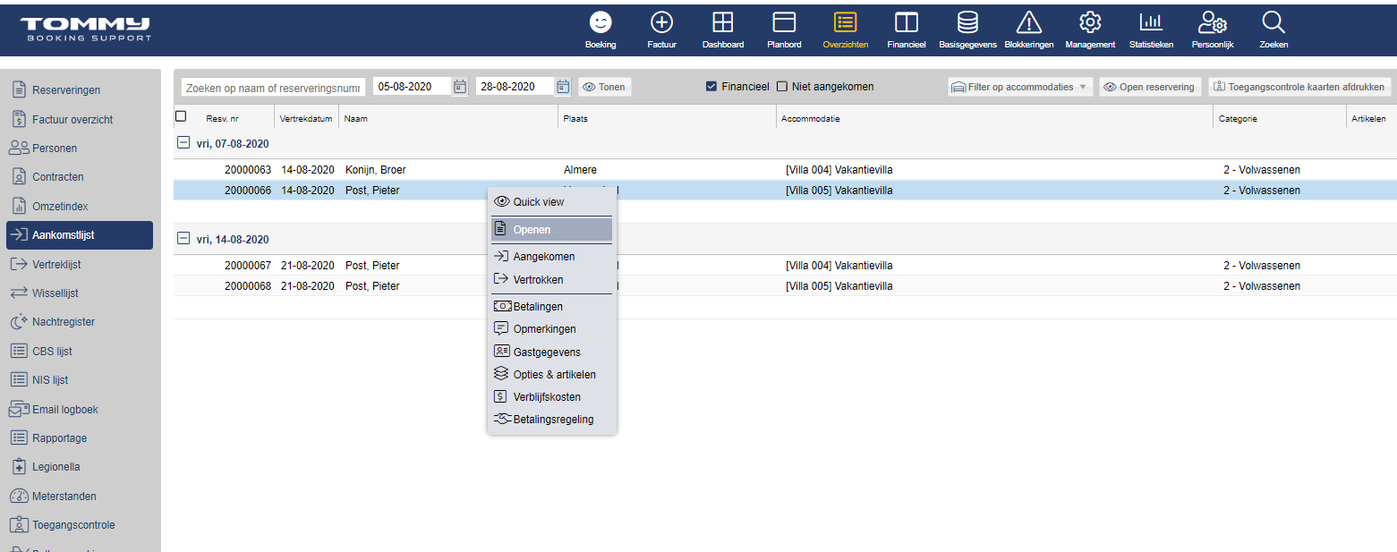Open the CBS lijst sidebar item
Viewport: 1397px width, 552px height.
(80, 351)
